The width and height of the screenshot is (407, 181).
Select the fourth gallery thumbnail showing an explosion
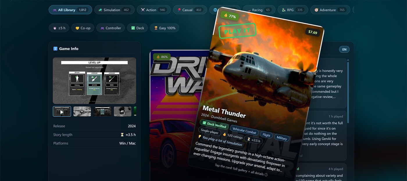point(122,111)
